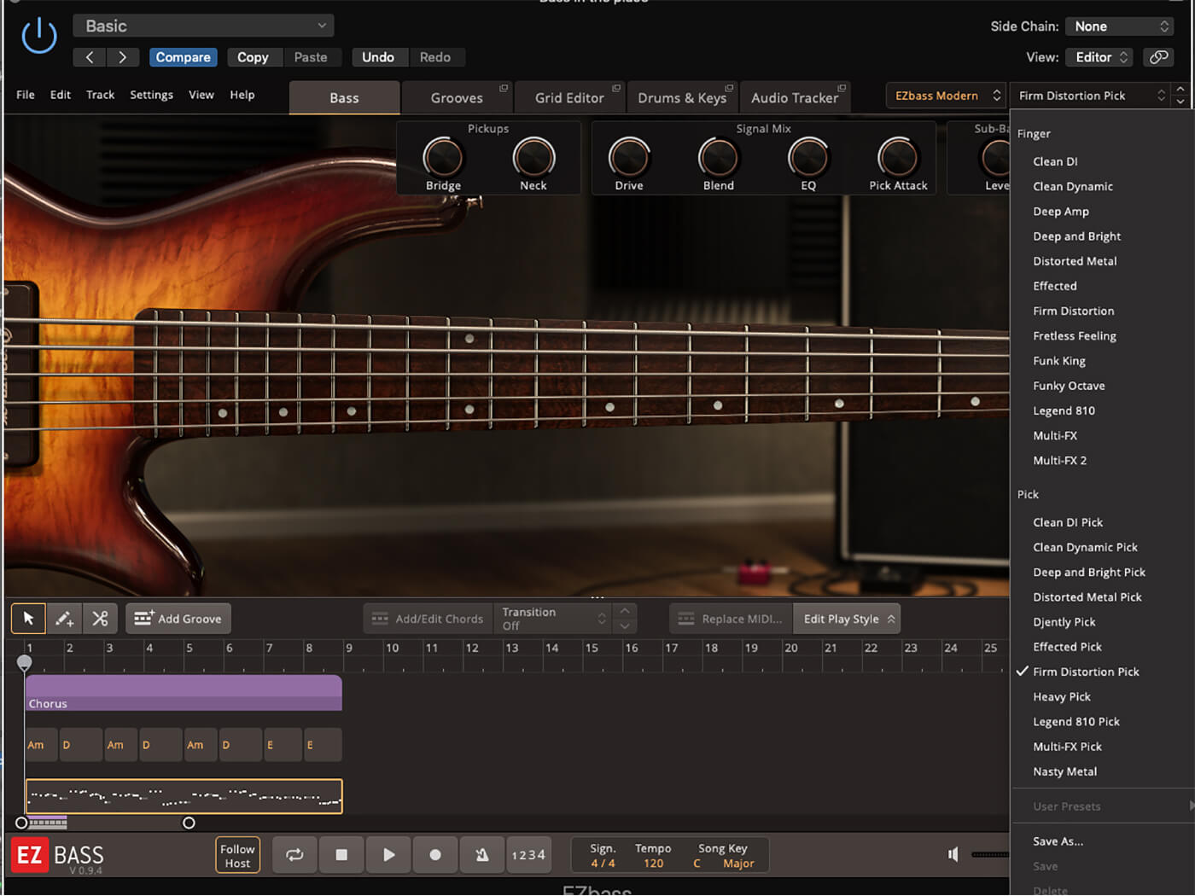The width and height of the screenshot is (1195, 896).
Task: Select the arrow selection tool
Action: [x=28, y=618]
